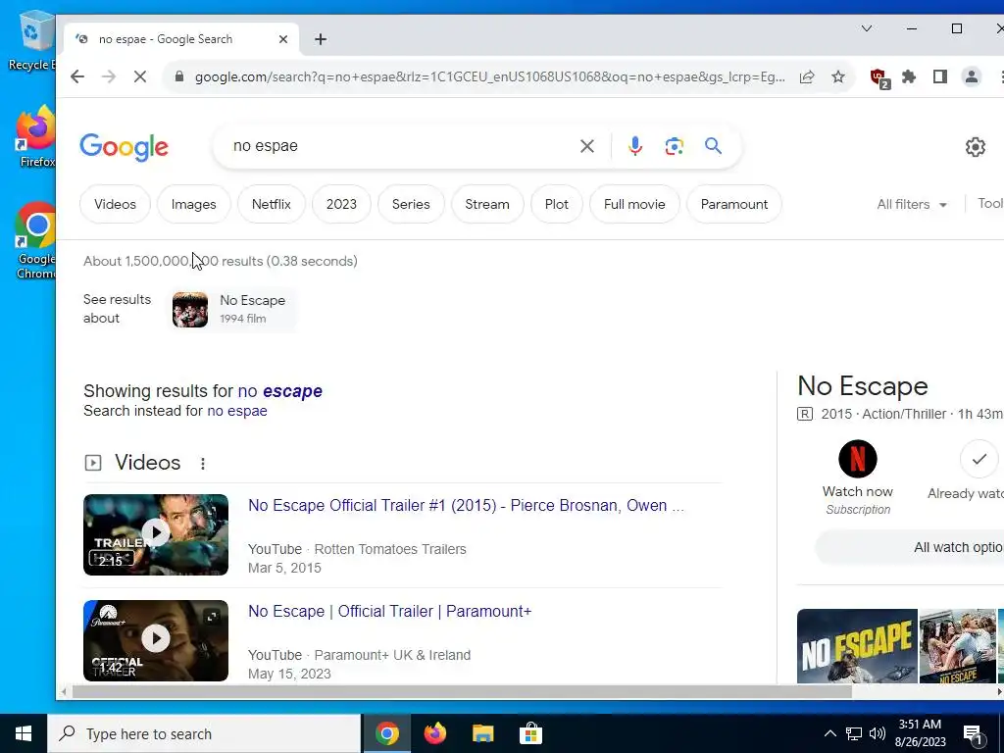Select the Plot filter chip

(x=557, y=204)
